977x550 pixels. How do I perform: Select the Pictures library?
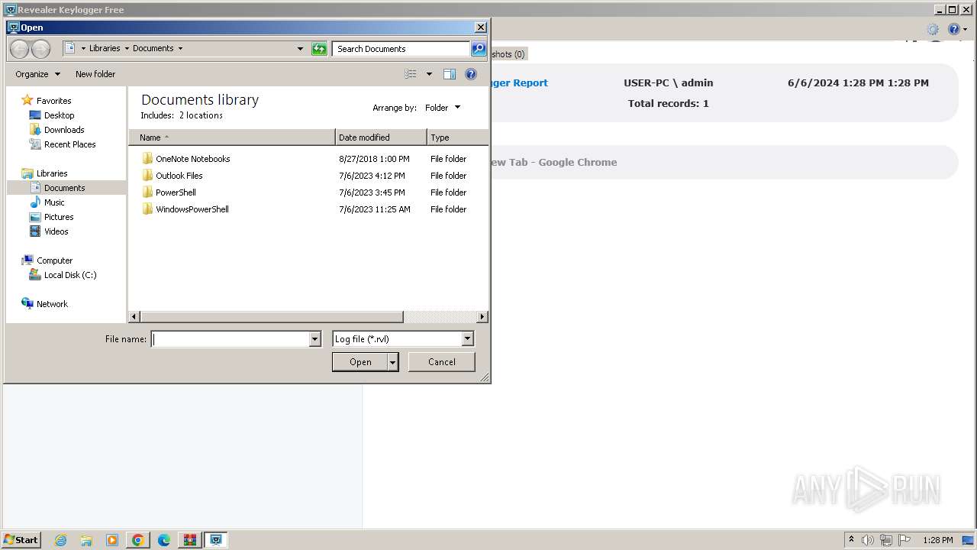click(59, 217)
